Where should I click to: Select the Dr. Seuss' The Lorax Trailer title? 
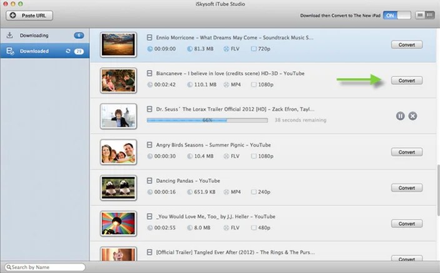coord(235,109)
